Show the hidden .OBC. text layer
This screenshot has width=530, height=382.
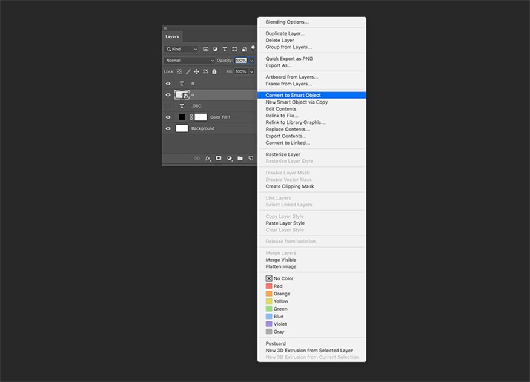[168, 106]
